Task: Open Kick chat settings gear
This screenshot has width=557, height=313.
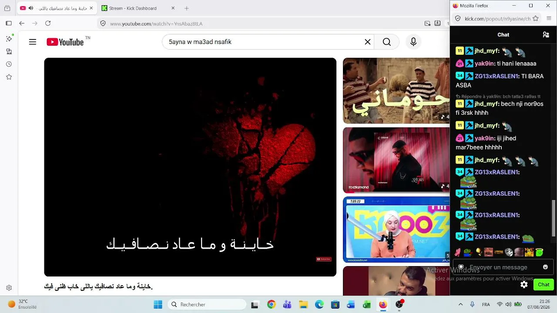Action: tap(524, 284)
